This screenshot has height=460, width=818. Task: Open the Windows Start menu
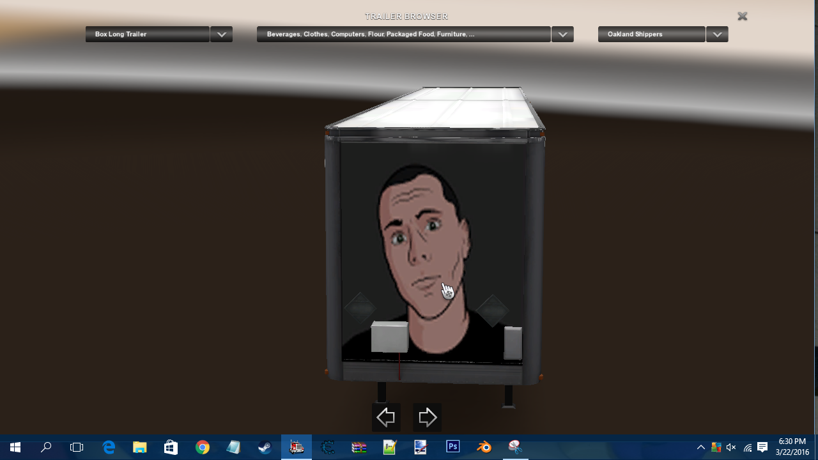(15, 447)
